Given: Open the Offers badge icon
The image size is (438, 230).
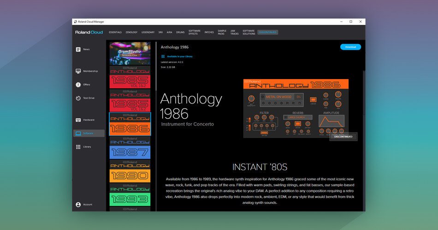Looking at the screenshot, I should pos(78,85).
